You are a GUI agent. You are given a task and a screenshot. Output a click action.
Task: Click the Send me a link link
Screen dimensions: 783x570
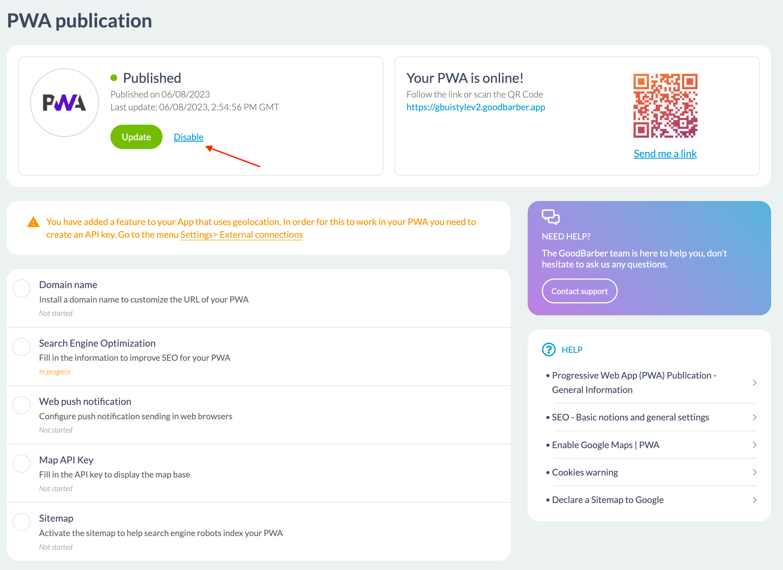(665, 154)
